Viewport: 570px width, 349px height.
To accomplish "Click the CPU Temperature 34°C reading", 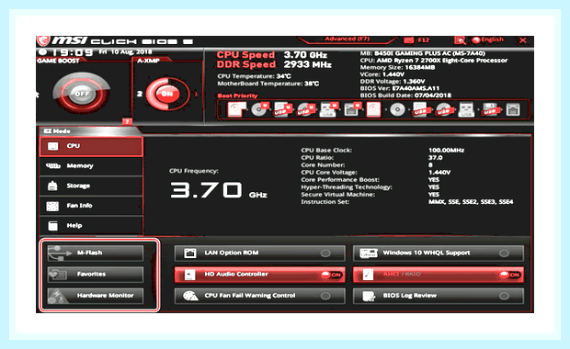I will coord(254,76).
